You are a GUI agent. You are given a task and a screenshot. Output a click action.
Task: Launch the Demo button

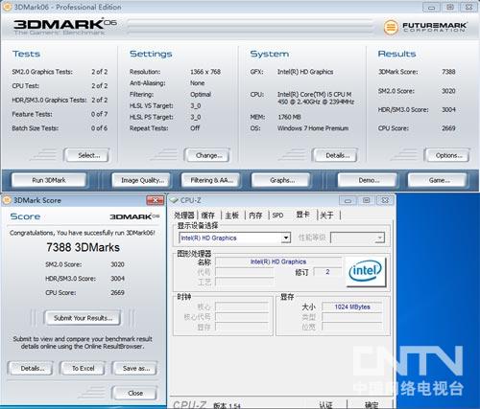[x=369, y=180]
